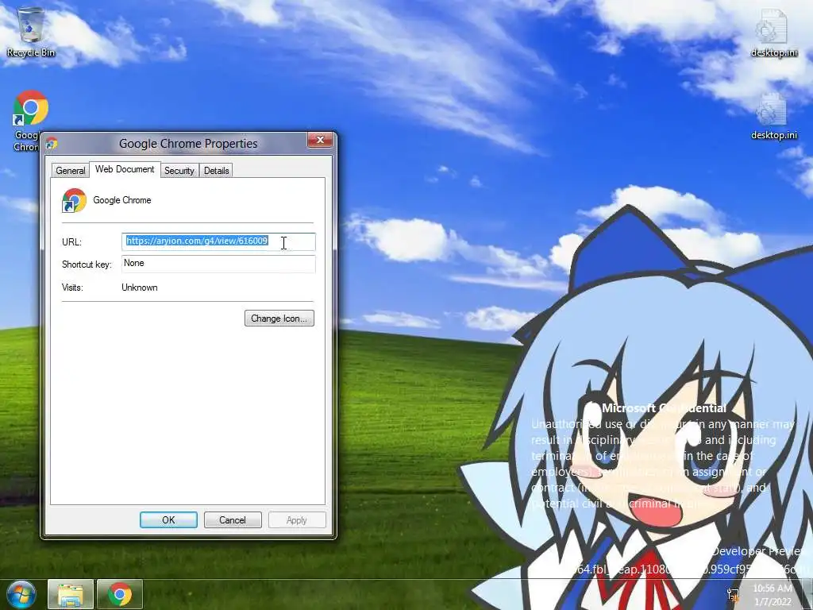Viewport: 813px width, 610px height.
Task: Click the network icon in the system tray
Action: click(733, 595)
